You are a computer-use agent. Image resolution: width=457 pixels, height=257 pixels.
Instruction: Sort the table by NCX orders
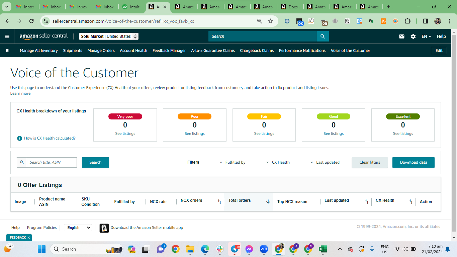219,201
